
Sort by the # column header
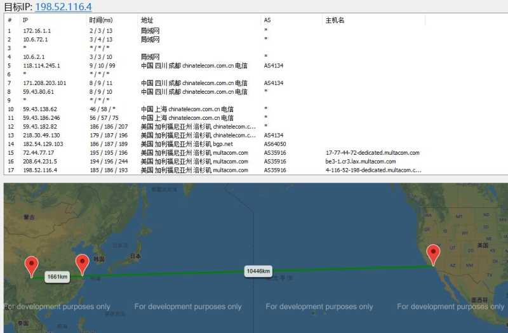pyautogui.click(x=10, y=20)
